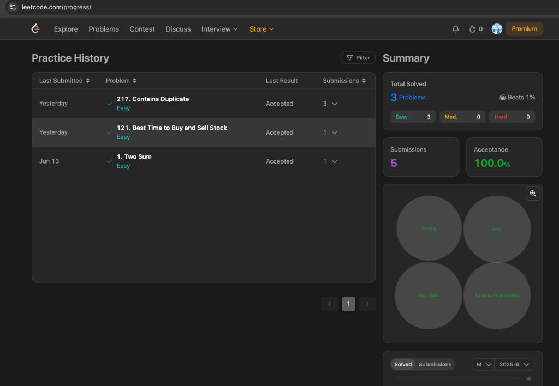This screenshot has width=559, height=386.
Task: Open the Interview dropdown menu
Action: pos(219,29)
